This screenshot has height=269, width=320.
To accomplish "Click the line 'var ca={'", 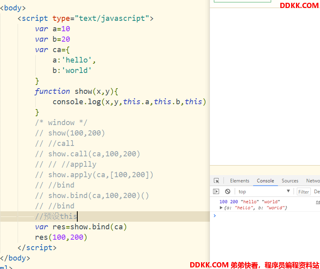I will click(52, 50).
